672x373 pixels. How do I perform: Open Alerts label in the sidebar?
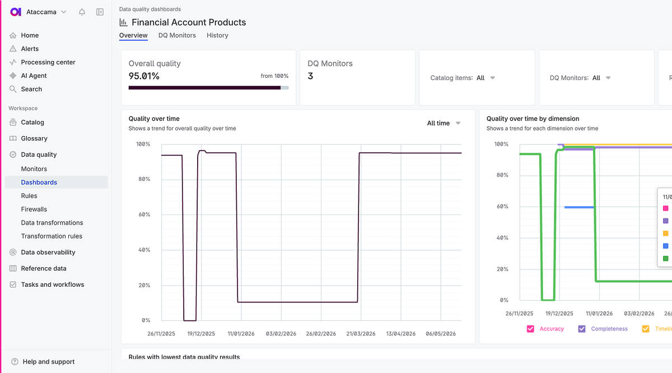pyautogui.click(x=30, y=49)
